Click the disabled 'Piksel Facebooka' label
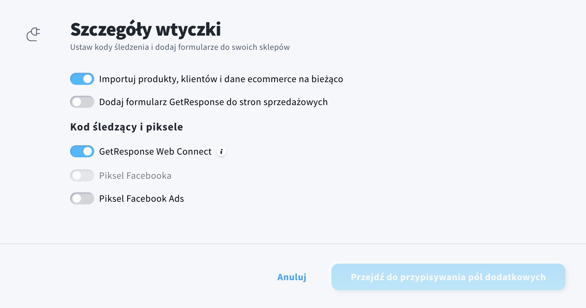The image size is (586, 308). tap(135, 175)
